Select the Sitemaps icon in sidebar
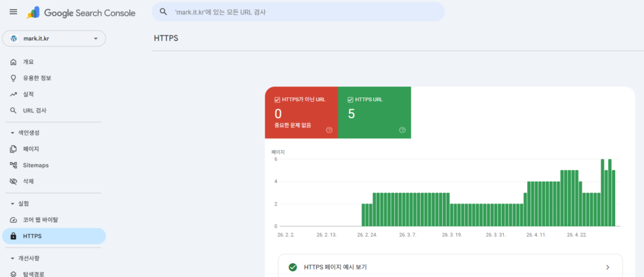 click(x=14, y=165)
